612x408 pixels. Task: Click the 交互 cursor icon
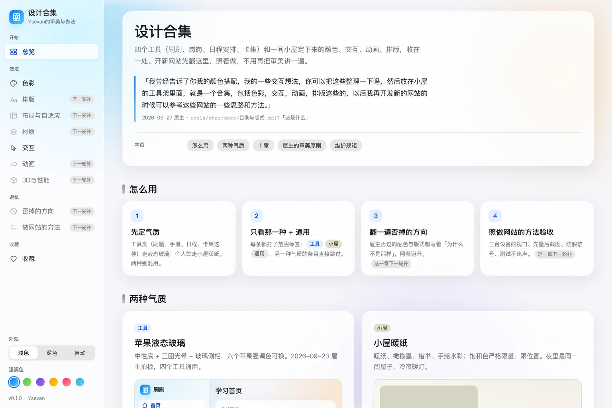pos(14,148)
